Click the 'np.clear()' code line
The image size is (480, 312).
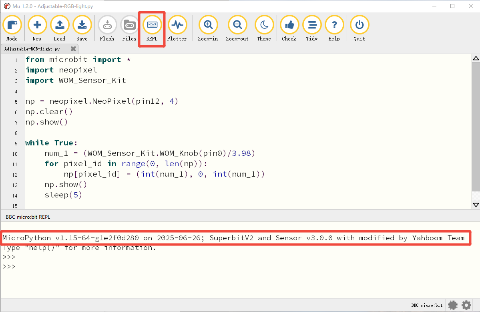pyautogui.click(x=49, y=112)
